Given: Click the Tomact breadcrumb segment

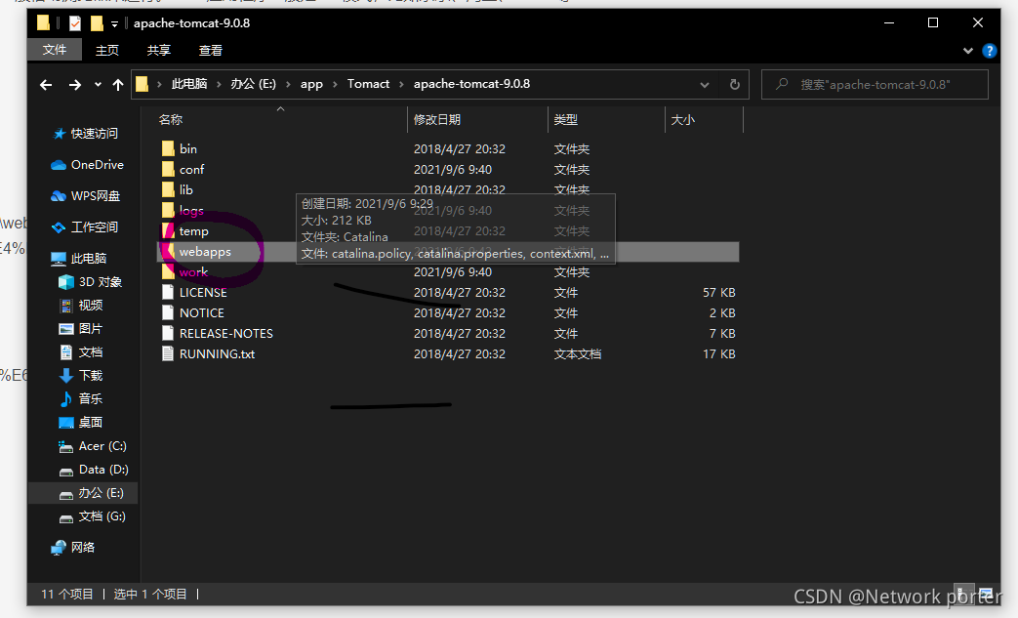Looking at the screenshot, I should 368,84.
